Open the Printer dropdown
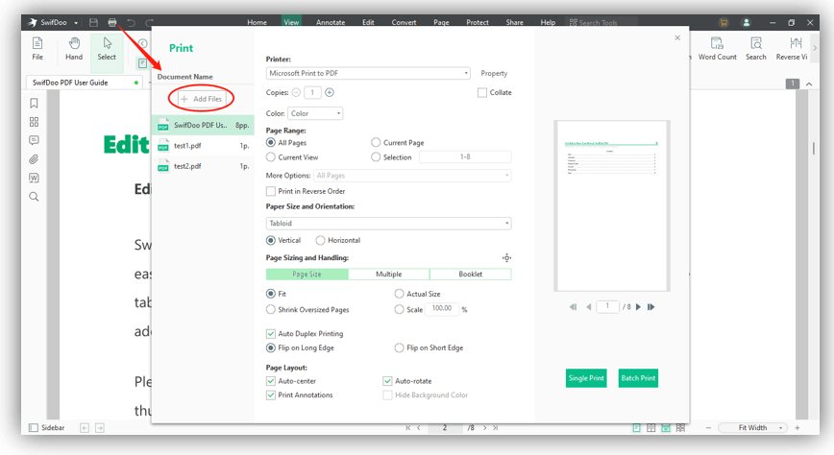Viewport: 834px width, 455px height. pos(368,73)
